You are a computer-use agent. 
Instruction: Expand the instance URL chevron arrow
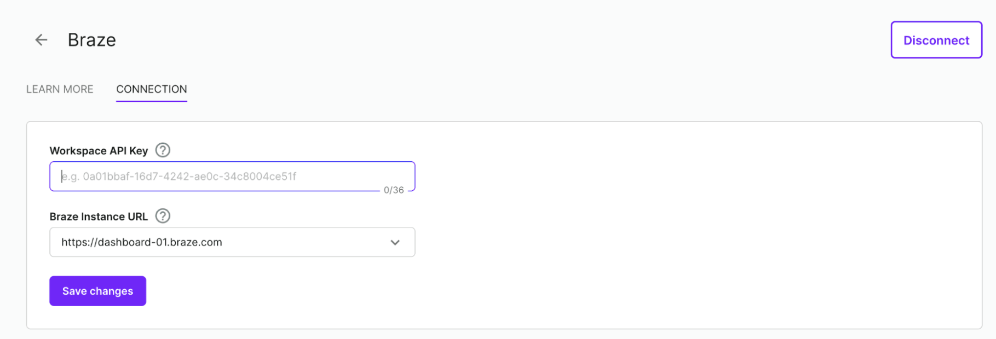click(x=395, y=242)
